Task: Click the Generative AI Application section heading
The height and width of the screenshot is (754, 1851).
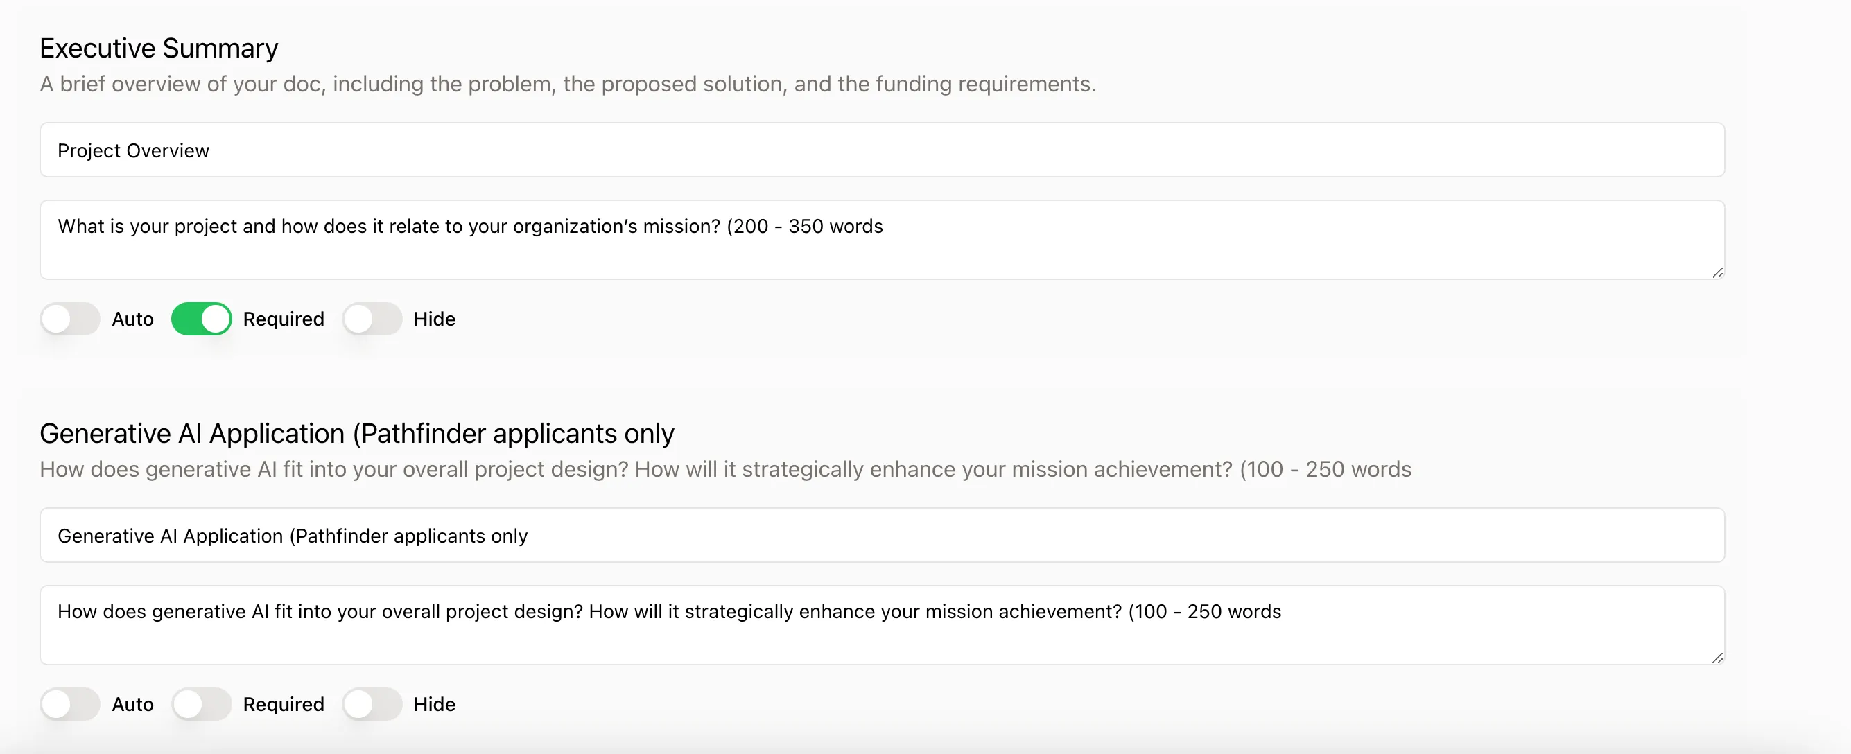Action: (x=357, y=433)
